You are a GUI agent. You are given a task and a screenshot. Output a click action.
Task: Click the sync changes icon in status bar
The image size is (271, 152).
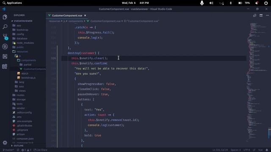coord(18,150)
